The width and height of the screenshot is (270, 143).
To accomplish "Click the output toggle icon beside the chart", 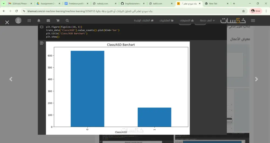I will pos(42,43).
